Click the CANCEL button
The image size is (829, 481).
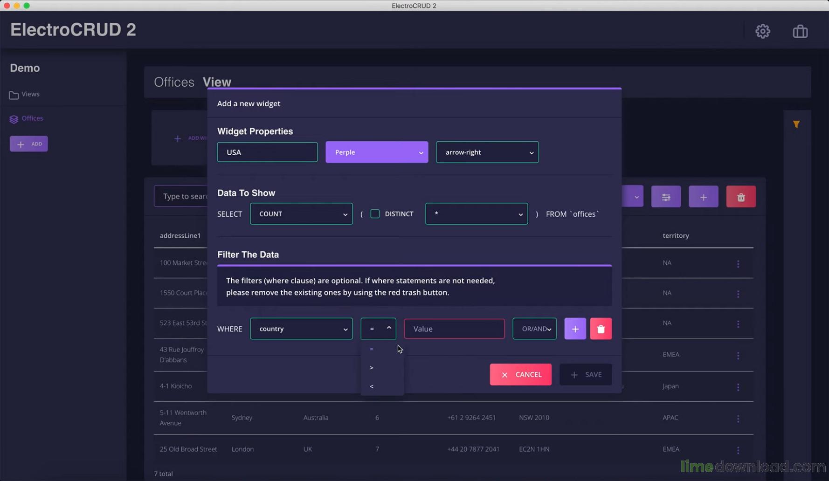(x=520, y=375)
